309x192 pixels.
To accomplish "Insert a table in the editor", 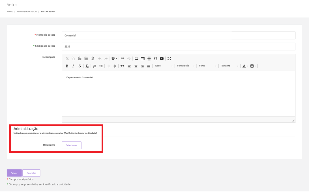I will (x=143, y=59).
